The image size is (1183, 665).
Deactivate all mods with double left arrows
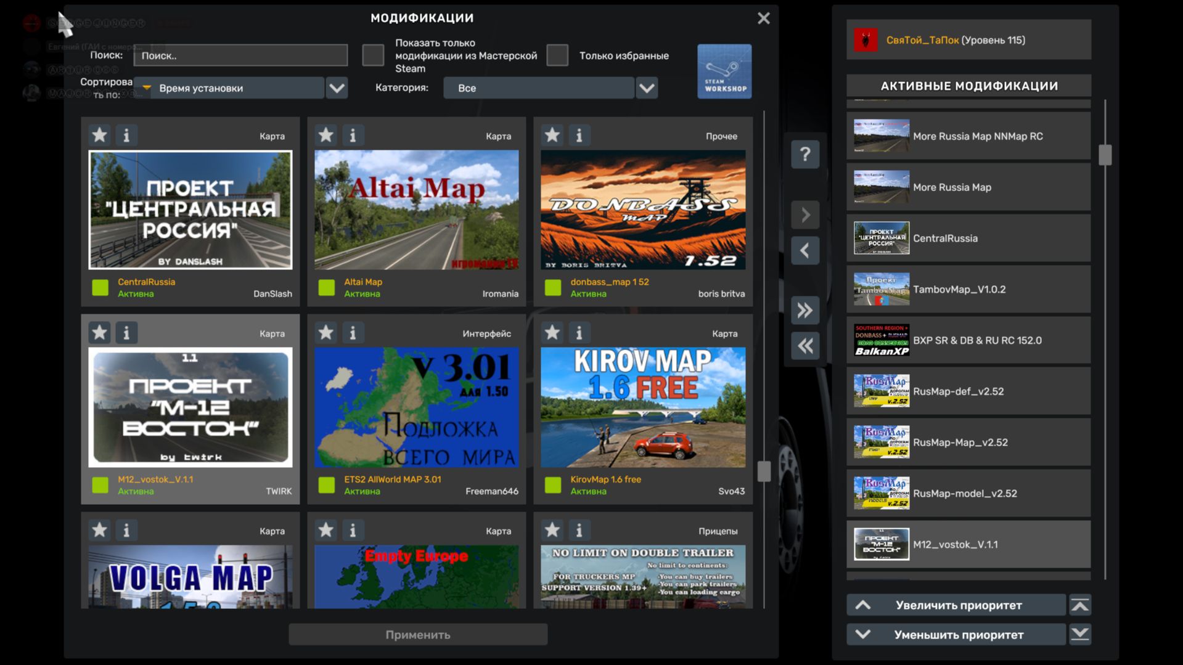pos(805,346)
